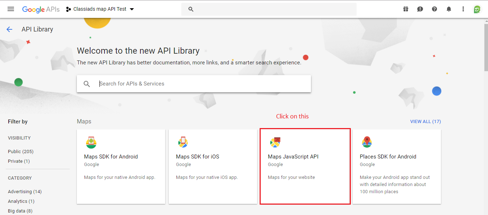The image size is (488, 215).
Task: Click the top bar search field
Action: click(x=269, y=9)
